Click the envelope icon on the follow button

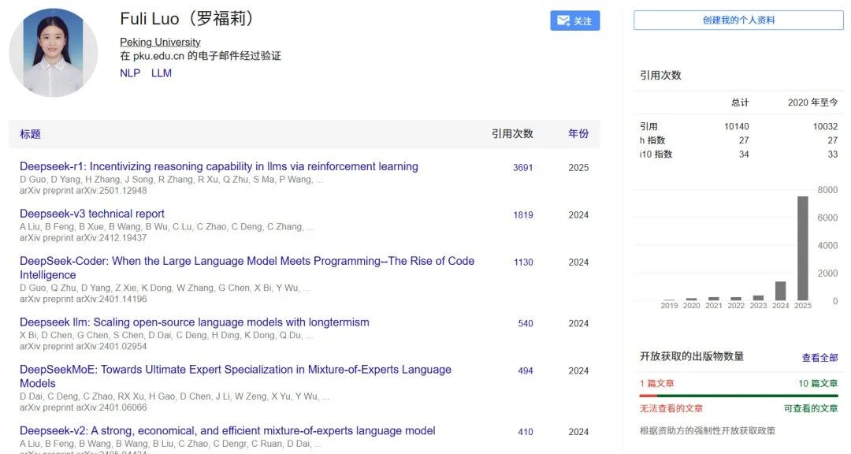click(x=563, y=20)
